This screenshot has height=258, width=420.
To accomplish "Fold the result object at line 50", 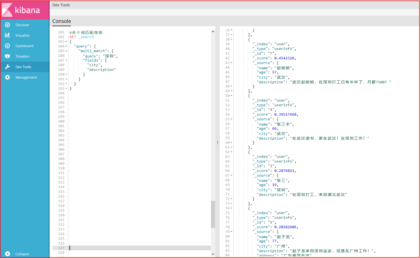I will point(232,96).
